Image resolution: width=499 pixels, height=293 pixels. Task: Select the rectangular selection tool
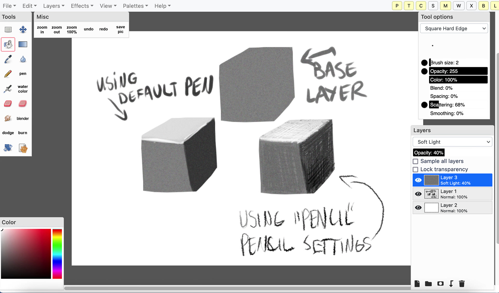[x=8, y=29]
